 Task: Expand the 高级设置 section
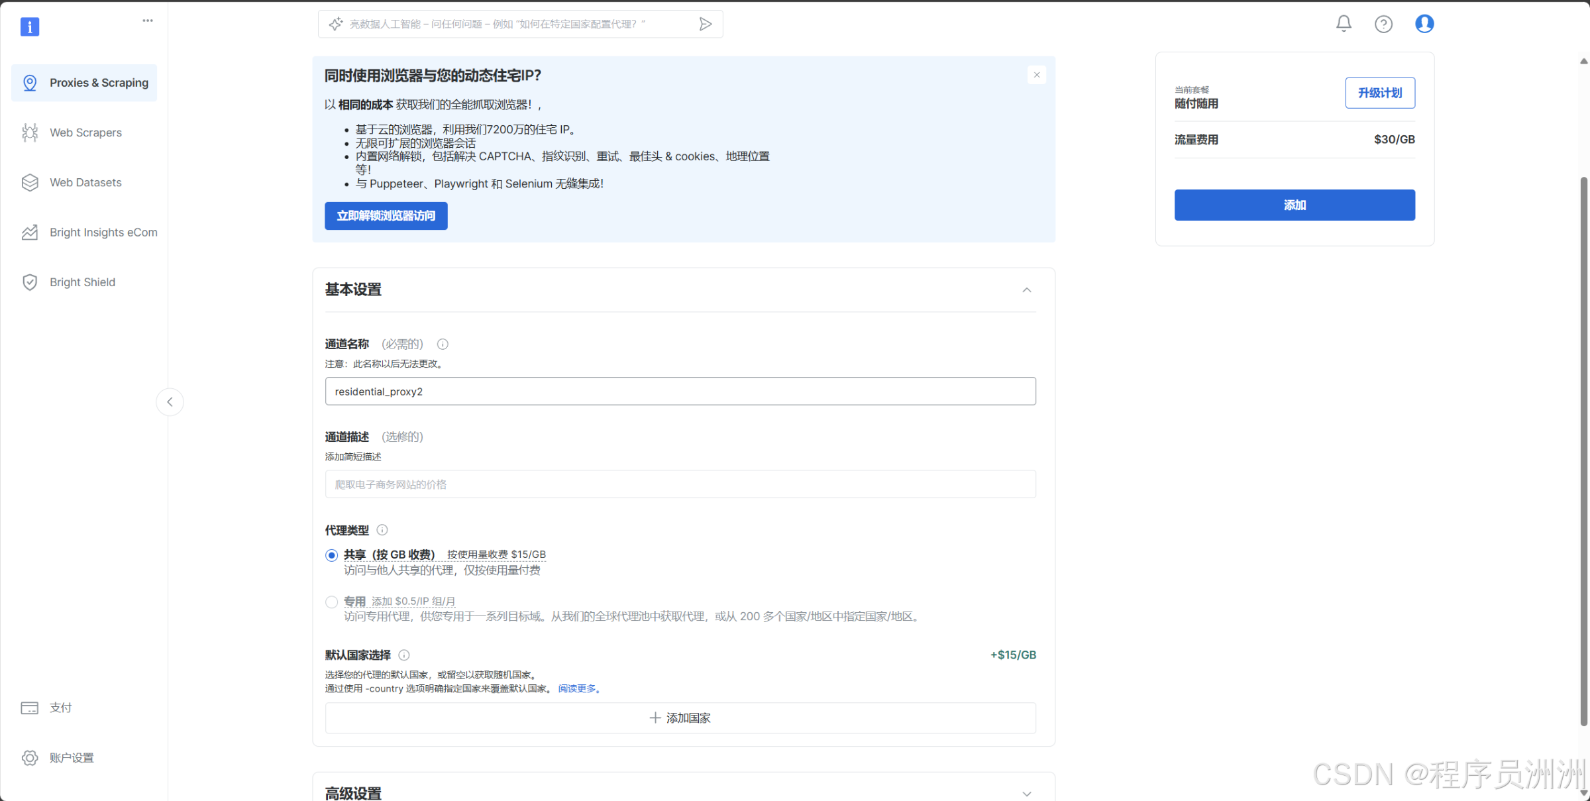tap(1026, 793)
